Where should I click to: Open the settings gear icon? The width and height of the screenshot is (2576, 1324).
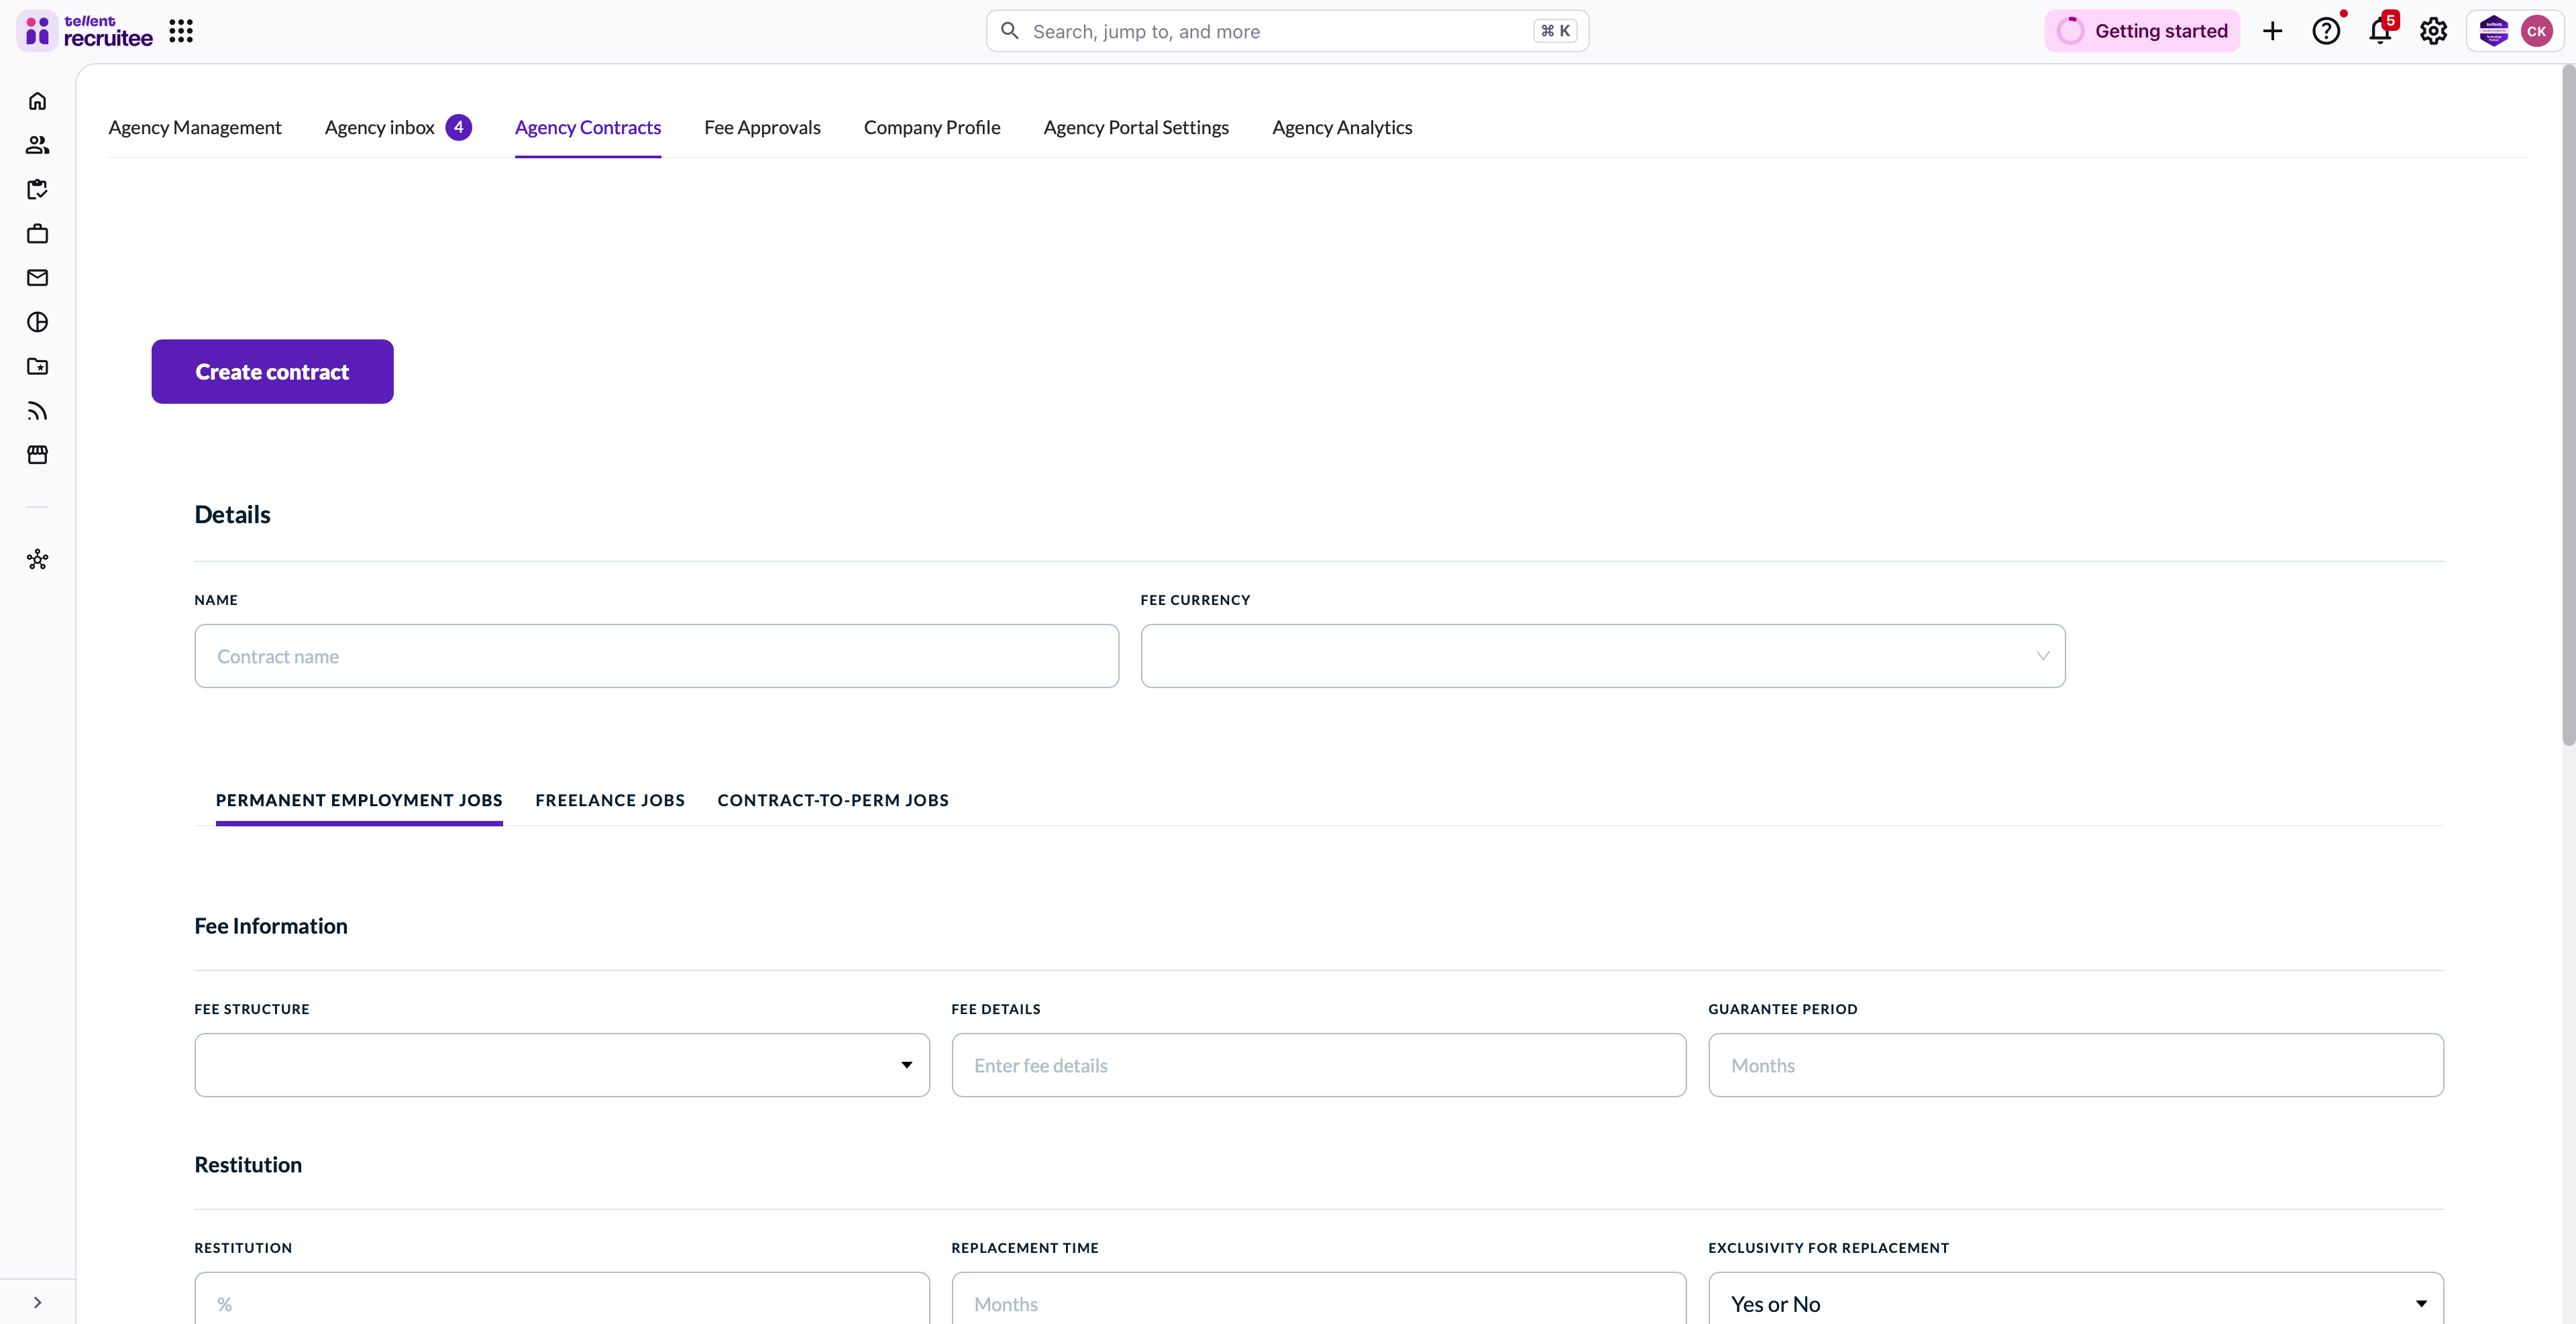tap(2433, 31)
